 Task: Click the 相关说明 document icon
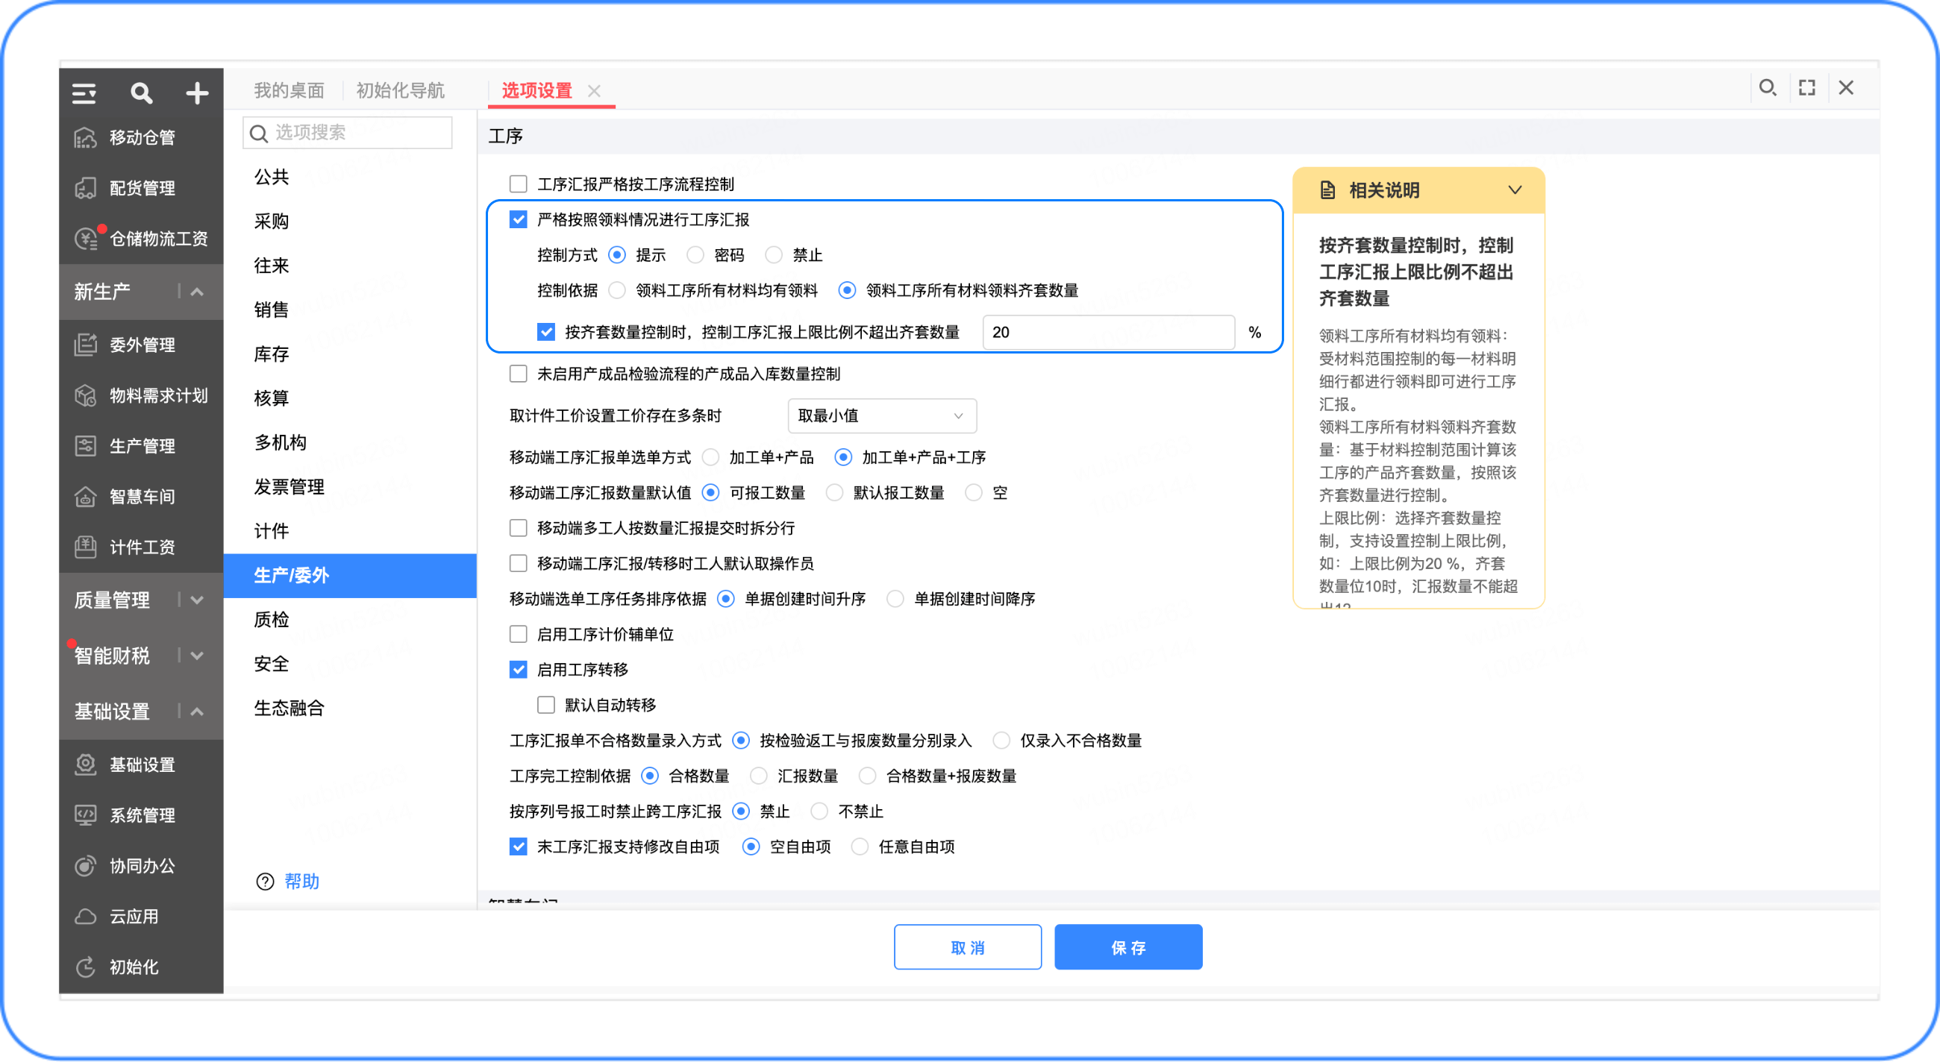point(1327,190)
